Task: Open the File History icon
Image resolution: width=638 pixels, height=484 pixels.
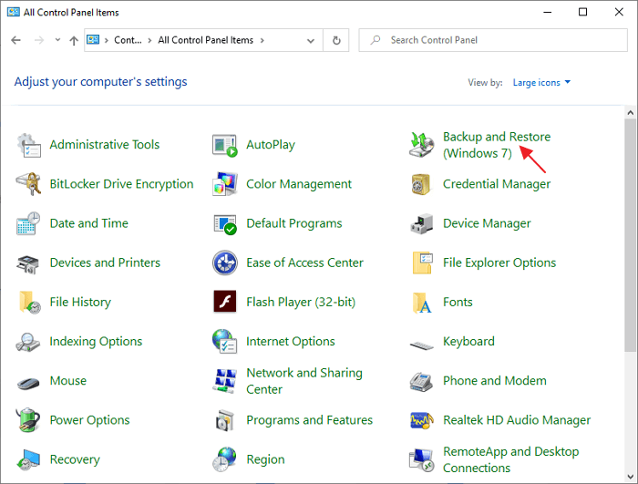Action: (29, 302)
